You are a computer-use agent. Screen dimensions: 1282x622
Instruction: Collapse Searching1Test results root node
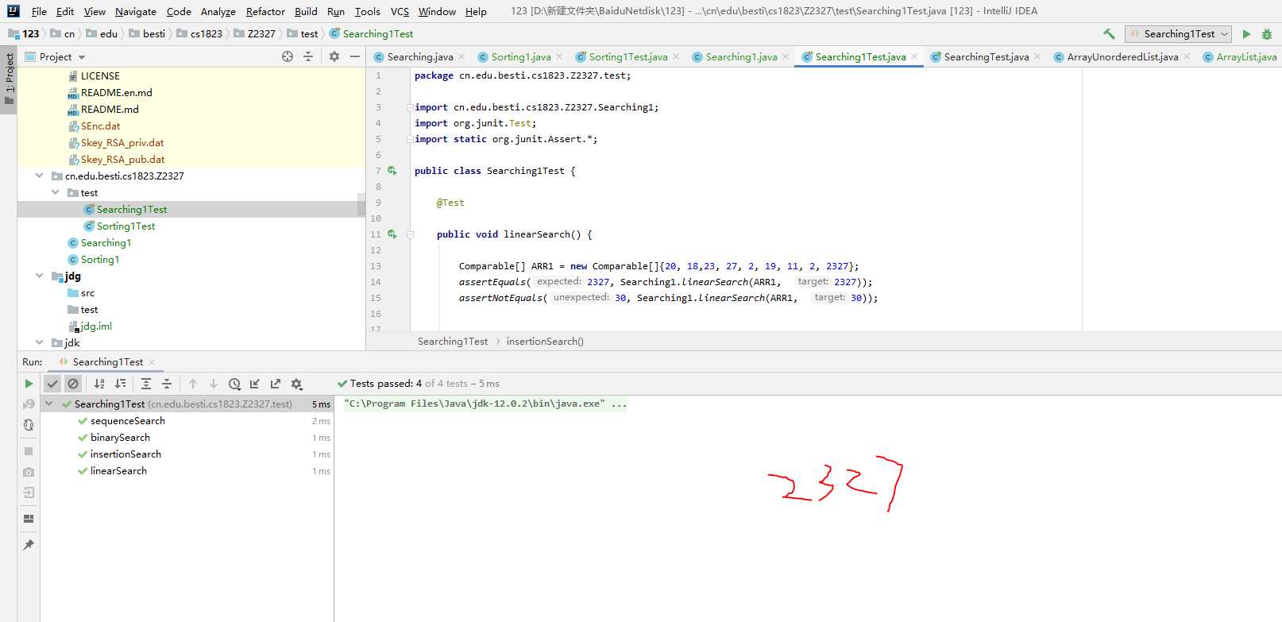(x=49, y=404)
